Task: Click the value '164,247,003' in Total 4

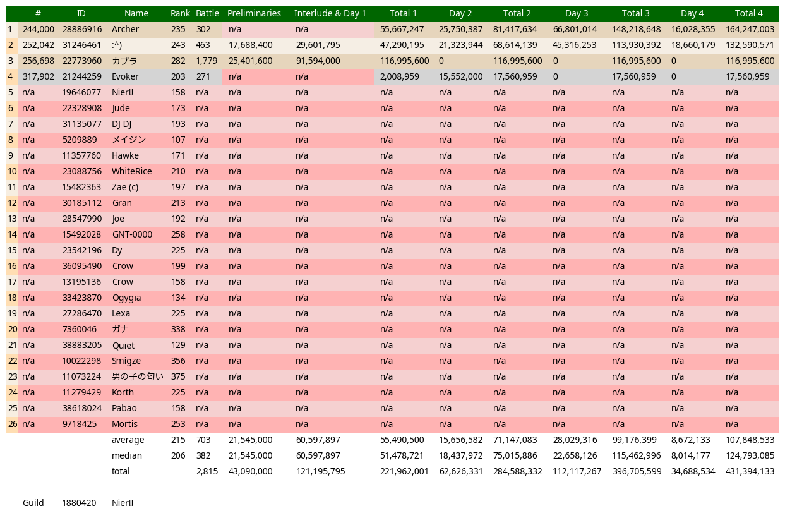Action: point(750,29)
